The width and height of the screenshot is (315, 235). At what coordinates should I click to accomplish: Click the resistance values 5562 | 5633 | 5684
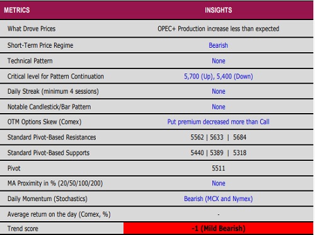[219, 137]
